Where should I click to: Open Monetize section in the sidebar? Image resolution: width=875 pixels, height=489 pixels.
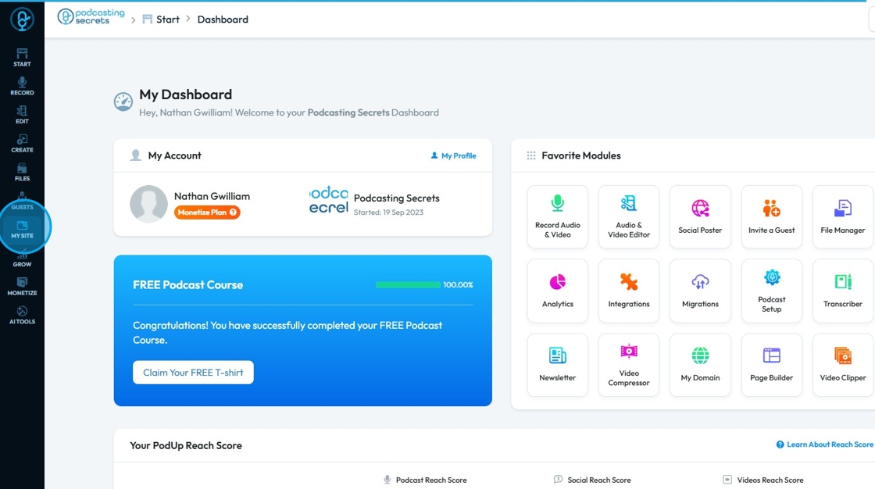click(x=23, y=287)
